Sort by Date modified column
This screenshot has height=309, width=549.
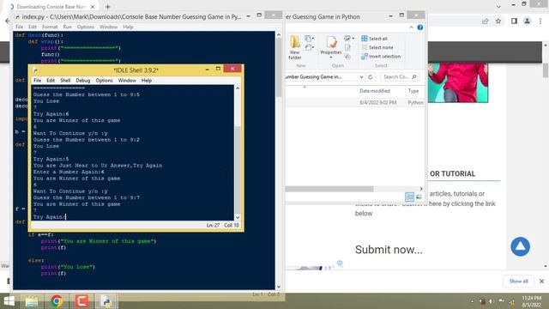pyautogui.click(x=375, y=91)
